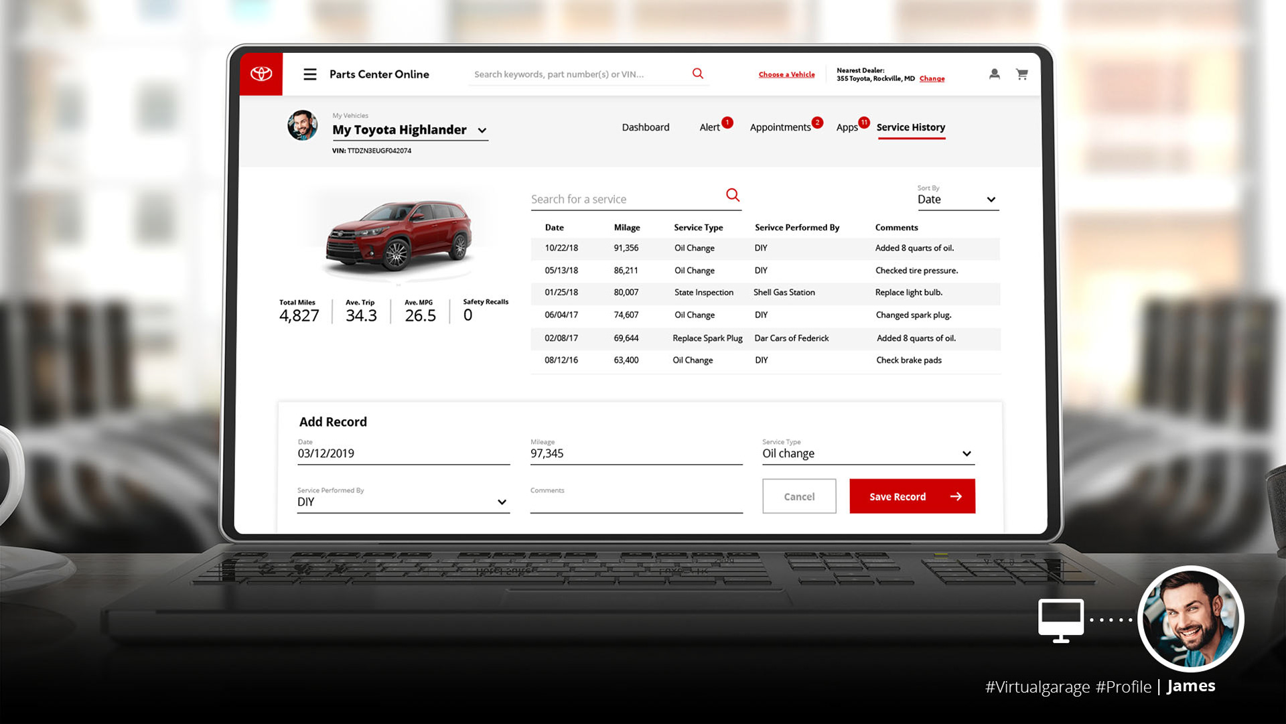This screenshot has height=724, width=1286.
Task: Click the profile avatar photo
Action: 303,125
